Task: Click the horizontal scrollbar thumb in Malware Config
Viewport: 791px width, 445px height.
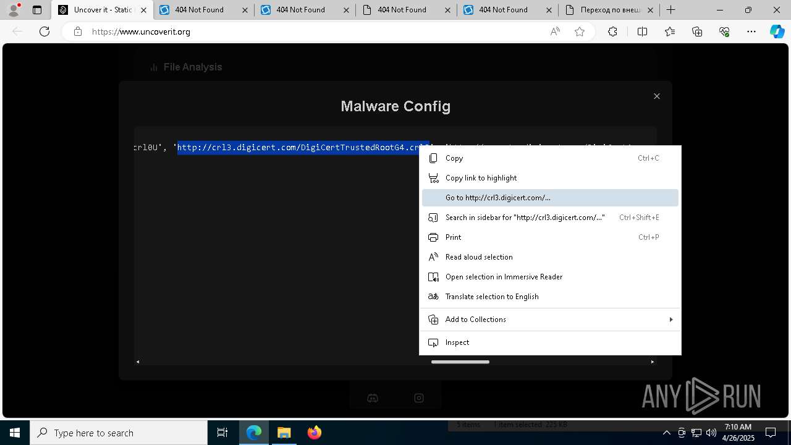Action: pos(460,362)
